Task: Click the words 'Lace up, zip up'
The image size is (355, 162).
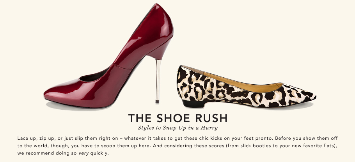Action: 35,138
